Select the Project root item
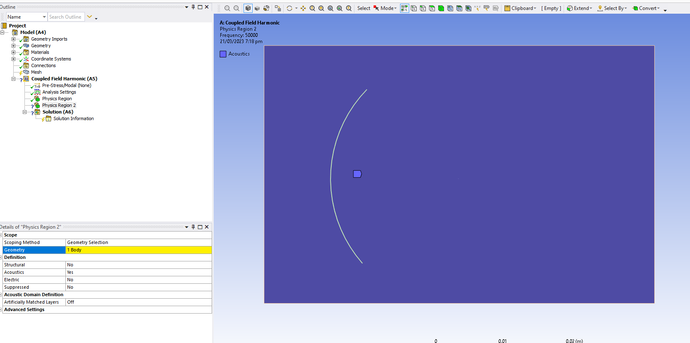This screenshot has width=690, height=343. [17, 26]
